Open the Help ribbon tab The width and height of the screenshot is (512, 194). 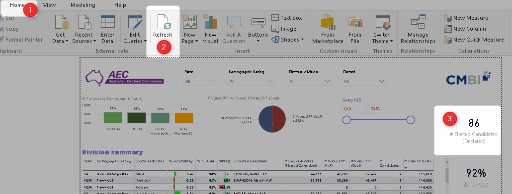[120, 5]
